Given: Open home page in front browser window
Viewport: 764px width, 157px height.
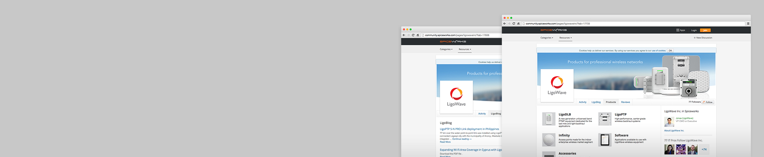Looking at the screenshot, I should pyautogui.click(x=518, y=23).
